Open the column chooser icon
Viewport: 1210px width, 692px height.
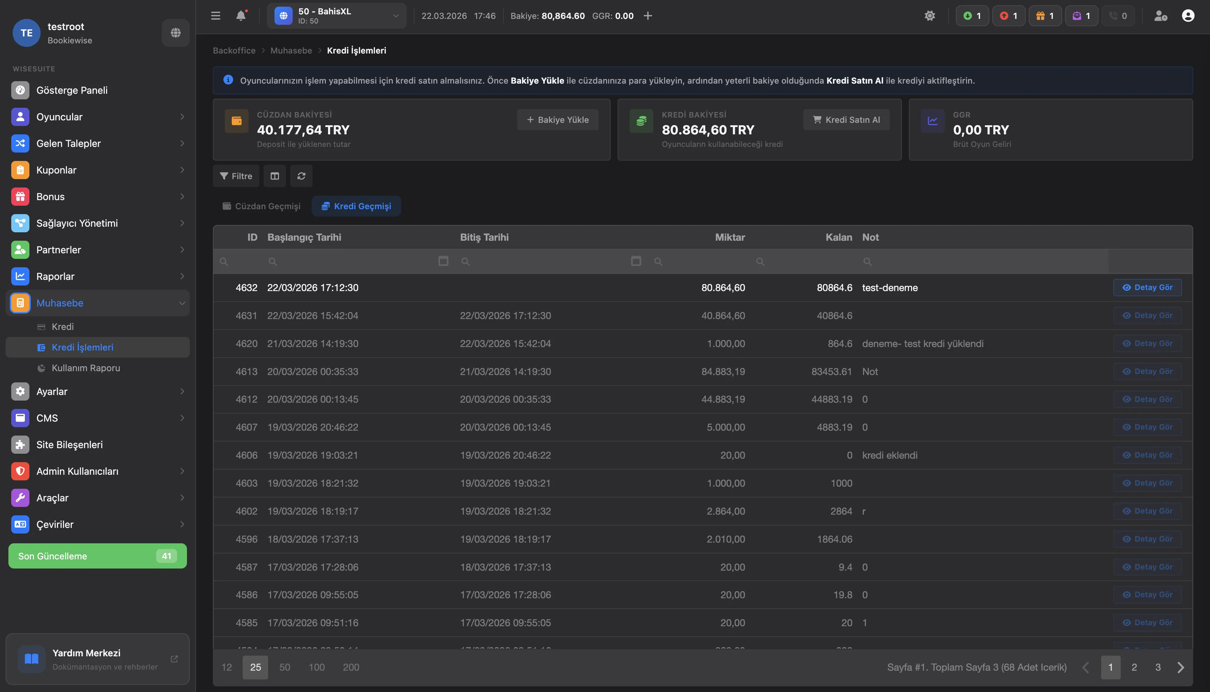click(x=274, y=176)
